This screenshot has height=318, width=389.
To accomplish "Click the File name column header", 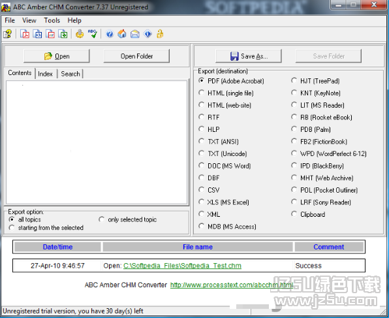I will [x=198, y=247].
